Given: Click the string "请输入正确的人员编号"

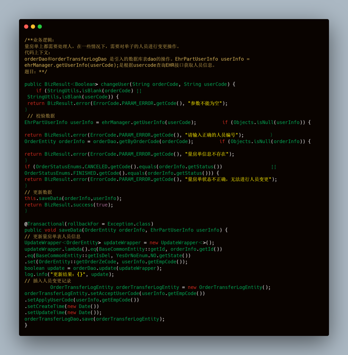Looking at the screenshot, I should point(212,135).
